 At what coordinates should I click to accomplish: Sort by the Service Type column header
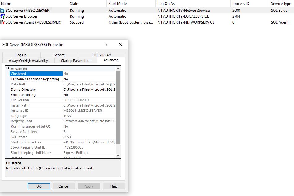(x=281, y=4)
